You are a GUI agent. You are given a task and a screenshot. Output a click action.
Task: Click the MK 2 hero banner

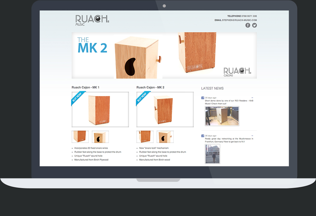coord(164,55)
